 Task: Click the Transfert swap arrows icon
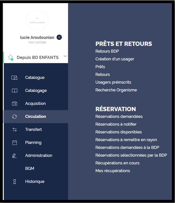pyautogui.click(x=15, y=130)
